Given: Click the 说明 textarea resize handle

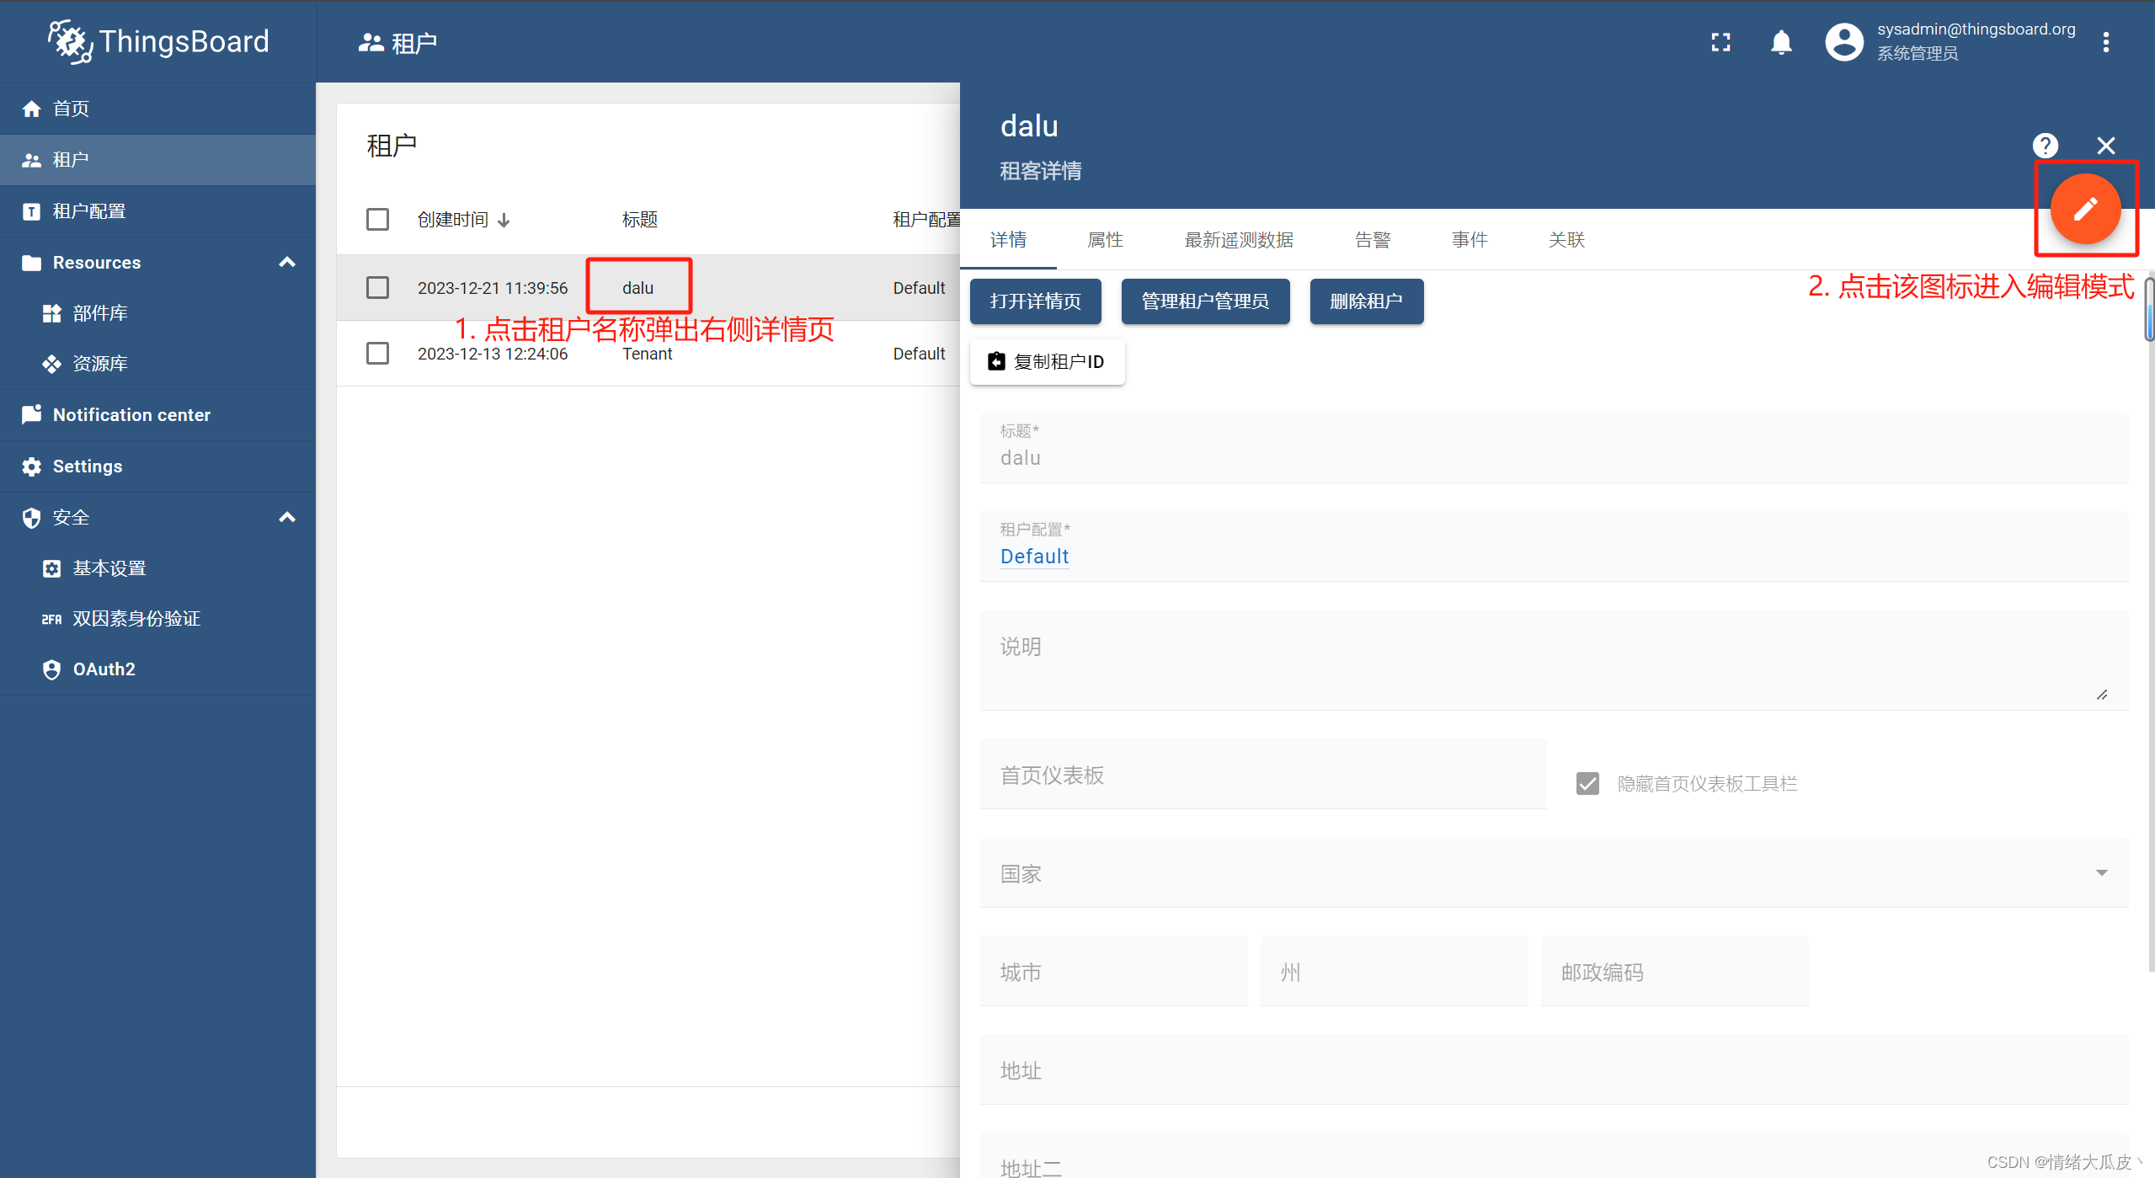Looking at the screenshot, I should coord(2102,695).
